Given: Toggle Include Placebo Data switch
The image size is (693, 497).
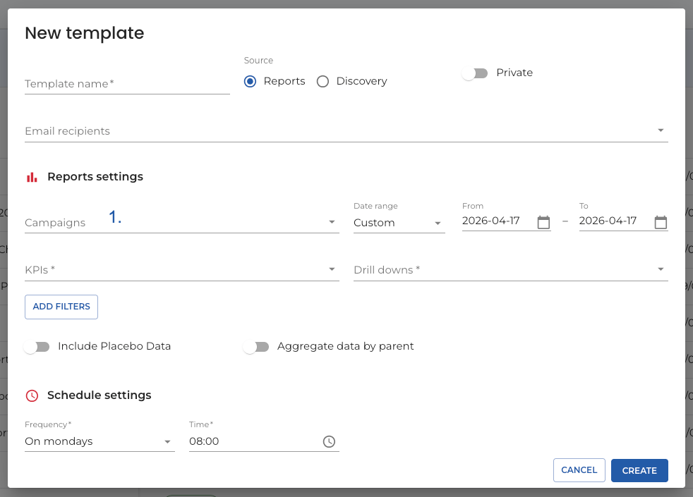Looking at the screenshot, I should coord(37,347).
